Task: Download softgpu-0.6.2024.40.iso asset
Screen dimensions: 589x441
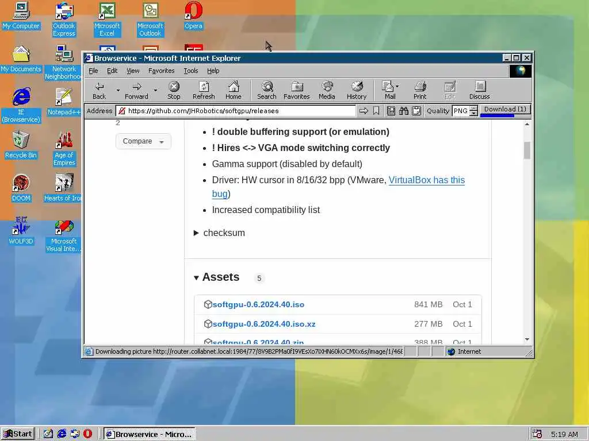Action: pyautogui.click(x=258, y=304)
